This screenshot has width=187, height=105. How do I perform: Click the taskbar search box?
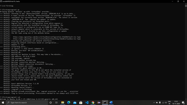(27, 102)
